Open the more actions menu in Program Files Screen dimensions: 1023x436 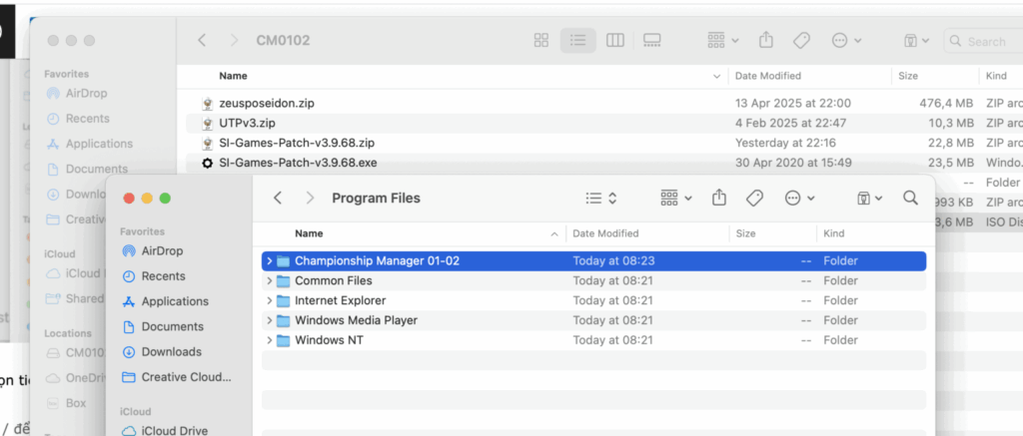tap(799, 199)
